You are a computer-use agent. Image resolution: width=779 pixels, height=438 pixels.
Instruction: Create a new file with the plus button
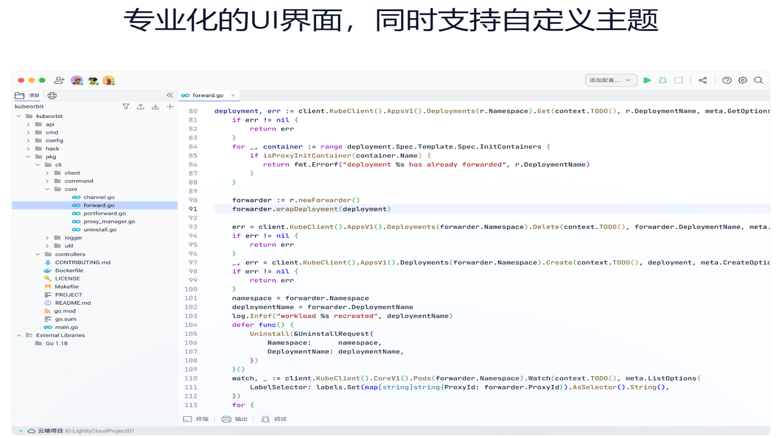170,106
